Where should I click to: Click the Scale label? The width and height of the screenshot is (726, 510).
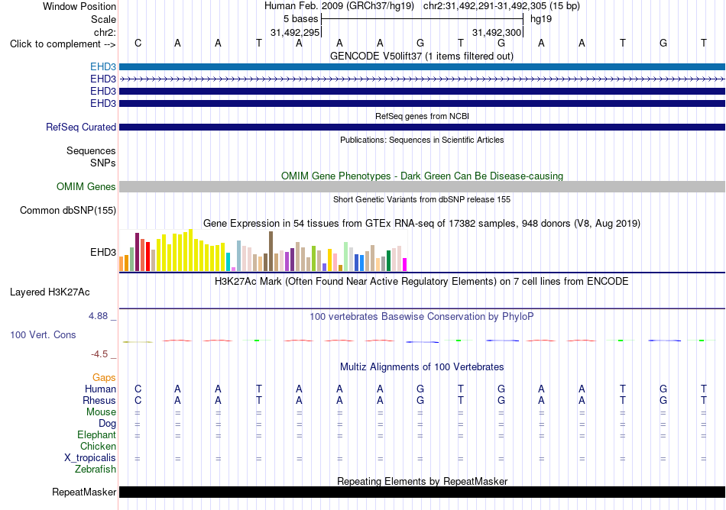click(x=103, y=19)
